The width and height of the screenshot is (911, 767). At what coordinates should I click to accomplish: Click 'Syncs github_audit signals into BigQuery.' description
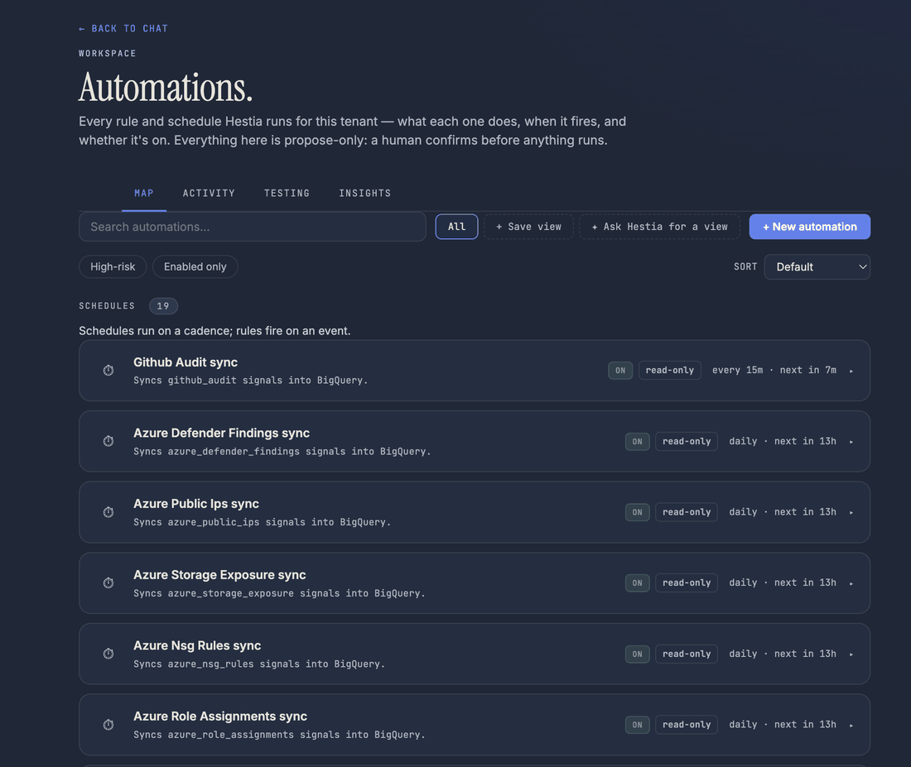click(250, 381)
